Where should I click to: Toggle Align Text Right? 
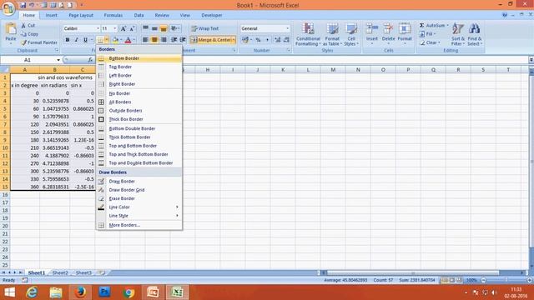click(164, 40)
